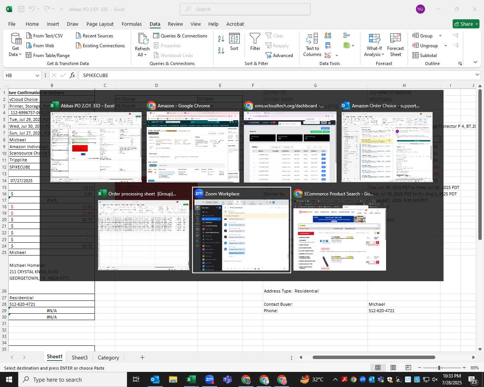
Task: Switch to the Insert ribbon tab
Action: [x=53, y=24]
